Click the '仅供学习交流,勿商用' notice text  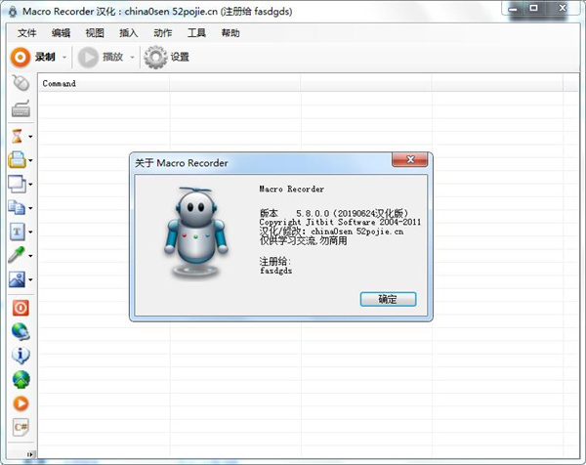click(303, 240)
